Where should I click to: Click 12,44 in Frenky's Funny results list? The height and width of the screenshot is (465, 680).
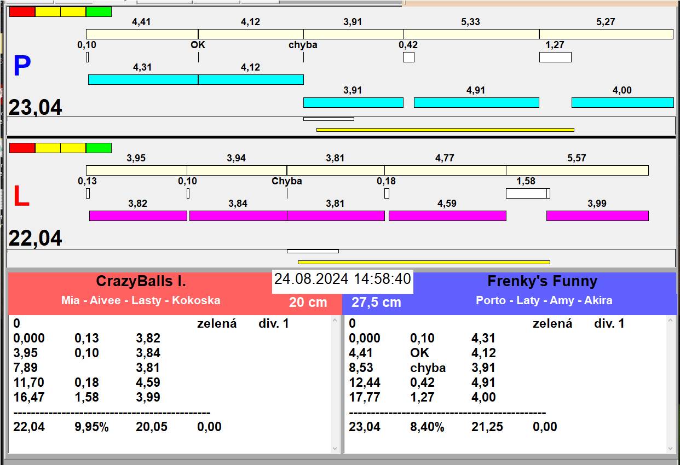pyautogui.click(x=365, y=382)
